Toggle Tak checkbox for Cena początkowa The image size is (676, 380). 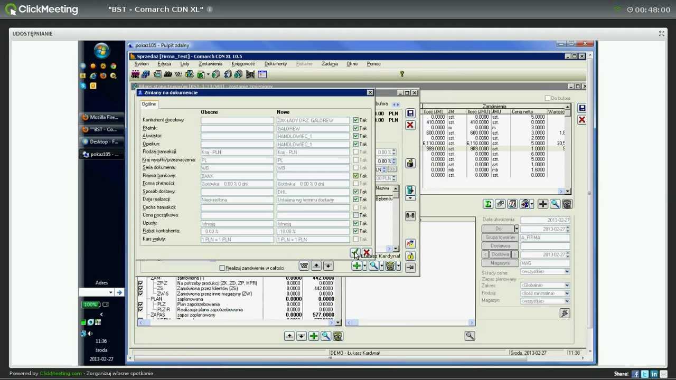point(356,215)
